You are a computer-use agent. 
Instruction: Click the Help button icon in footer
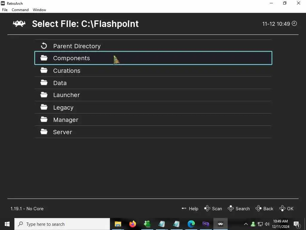[x=184, y=208]
